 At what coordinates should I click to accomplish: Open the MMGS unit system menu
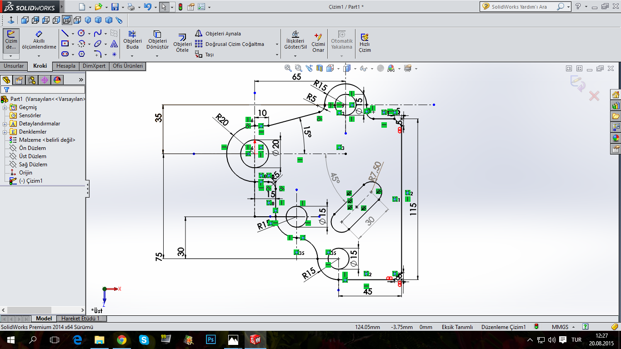[x=563, y=327]
